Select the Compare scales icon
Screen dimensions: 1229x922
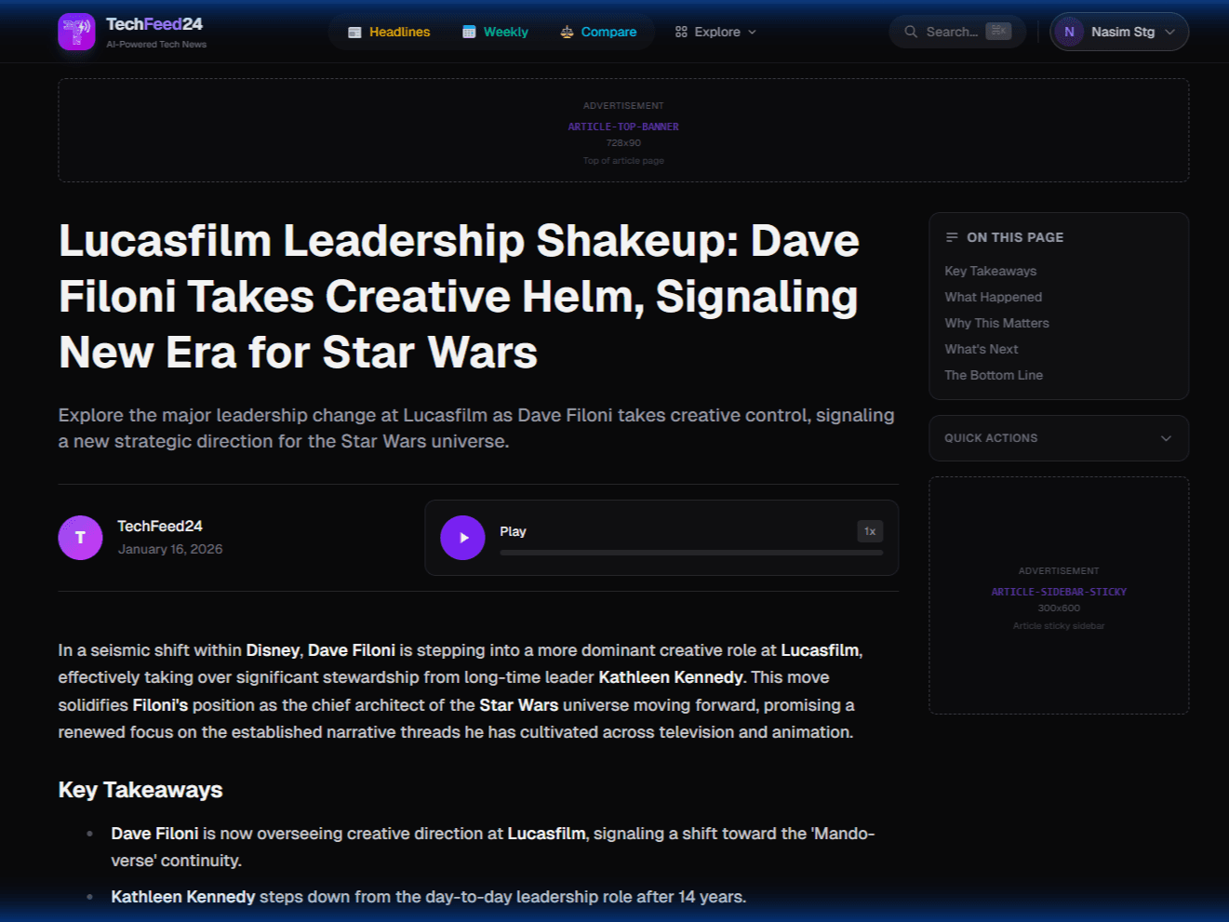tap(567, 31)
